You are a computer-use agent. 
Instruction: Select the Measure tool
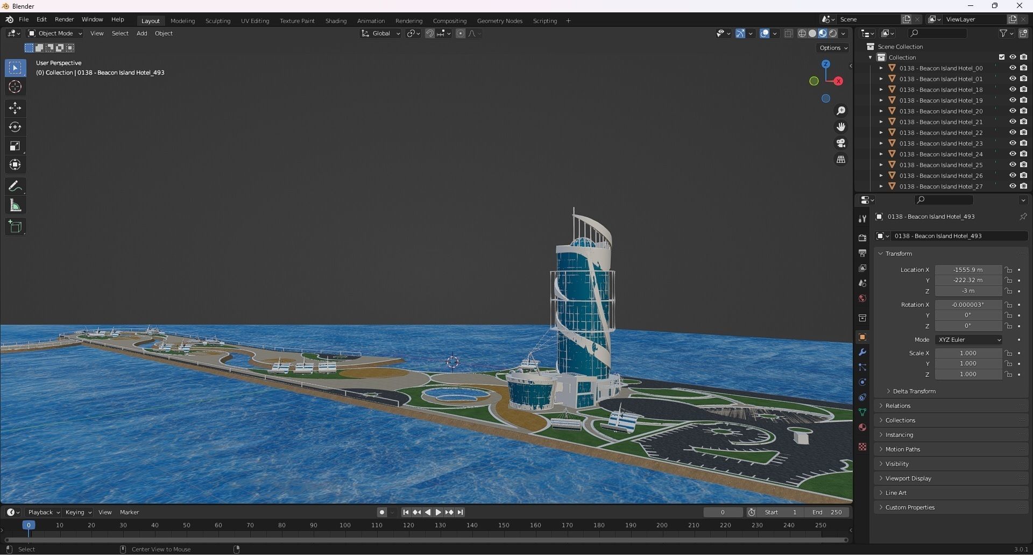[15, 205]
